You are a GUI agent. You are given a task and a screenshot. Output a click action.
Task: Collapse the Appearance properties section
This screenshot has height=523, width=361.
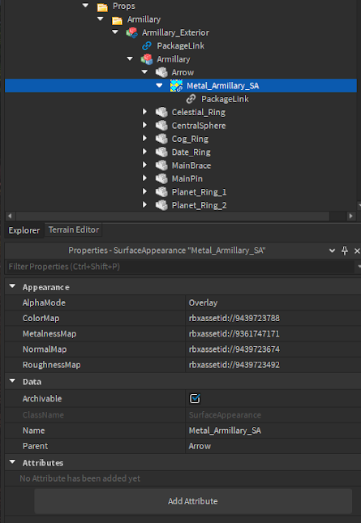(13, 286)
